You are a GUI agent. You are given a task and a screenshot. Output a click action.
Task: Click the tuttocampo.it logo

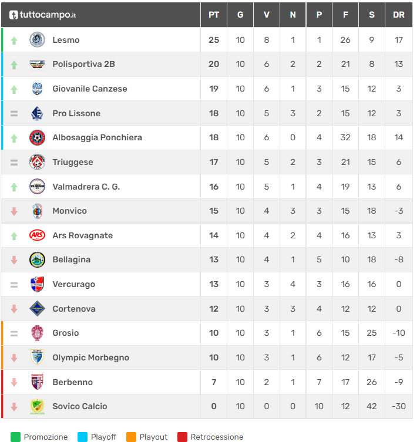click(x=42, y=15)
